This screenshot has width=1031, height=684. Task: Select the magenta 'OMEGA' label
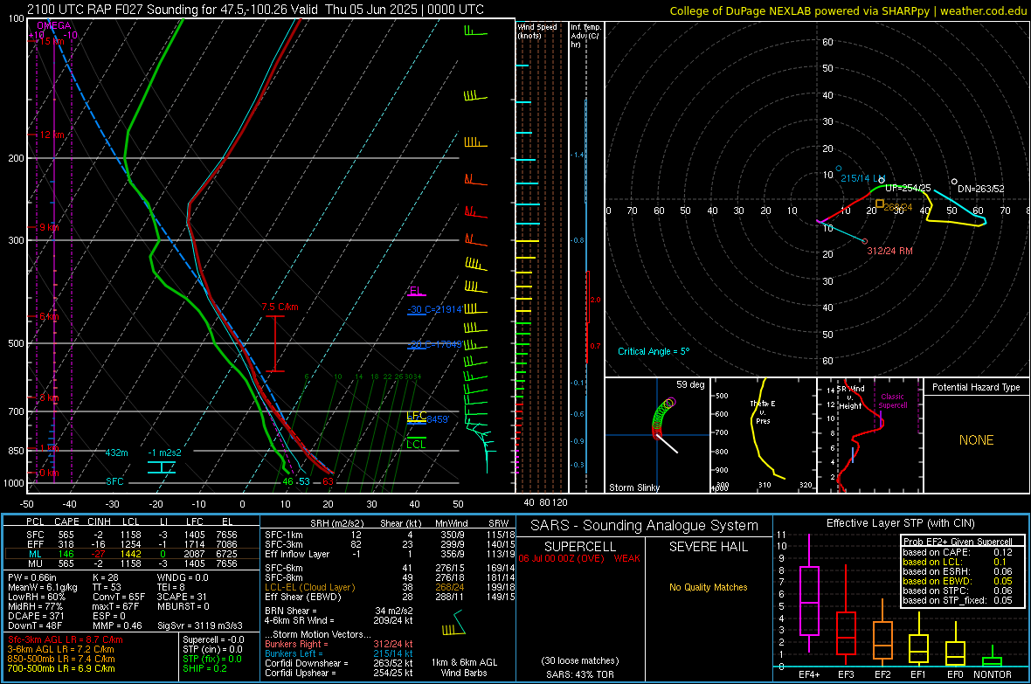click(x=53, y=25)
